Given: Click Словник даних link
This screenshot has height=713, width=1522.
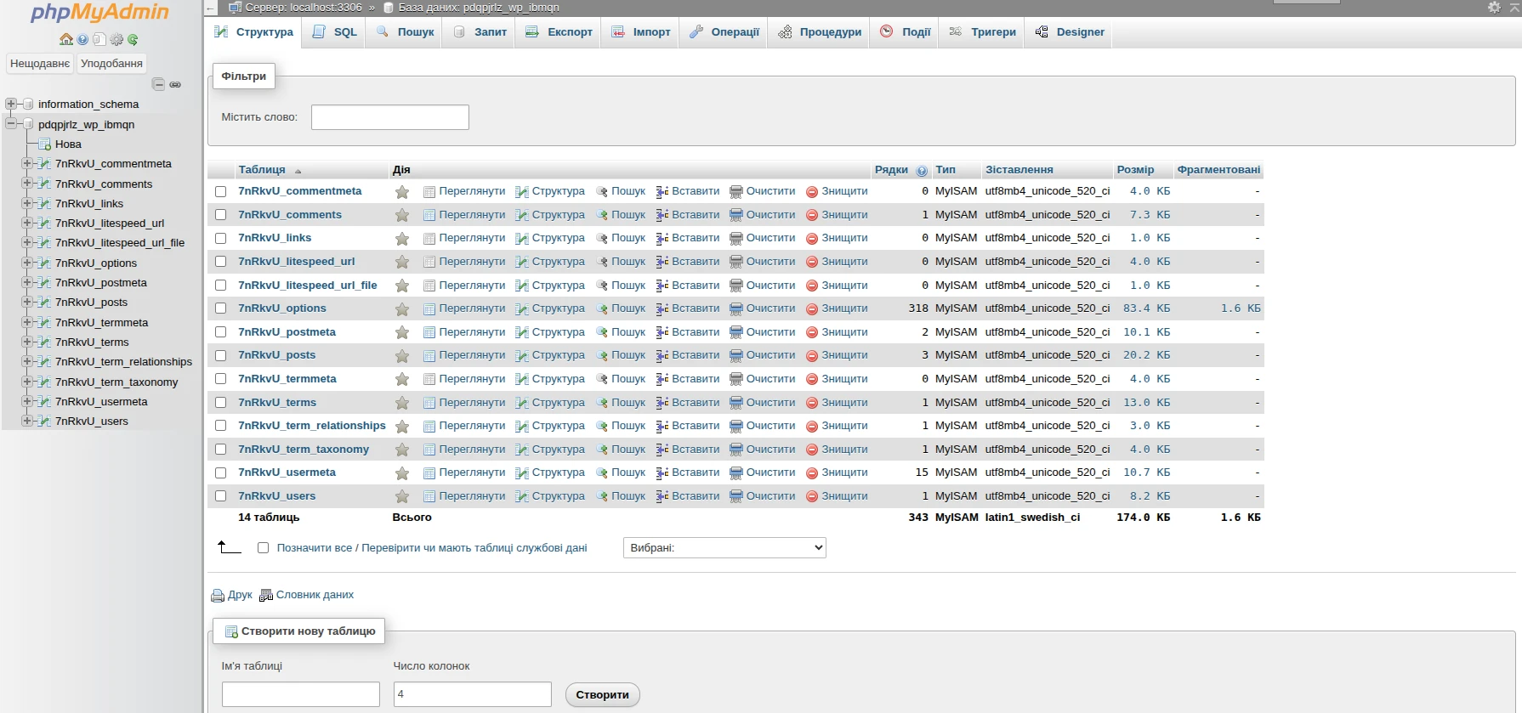Looking at the screenshot, I should tap(315, 595).
